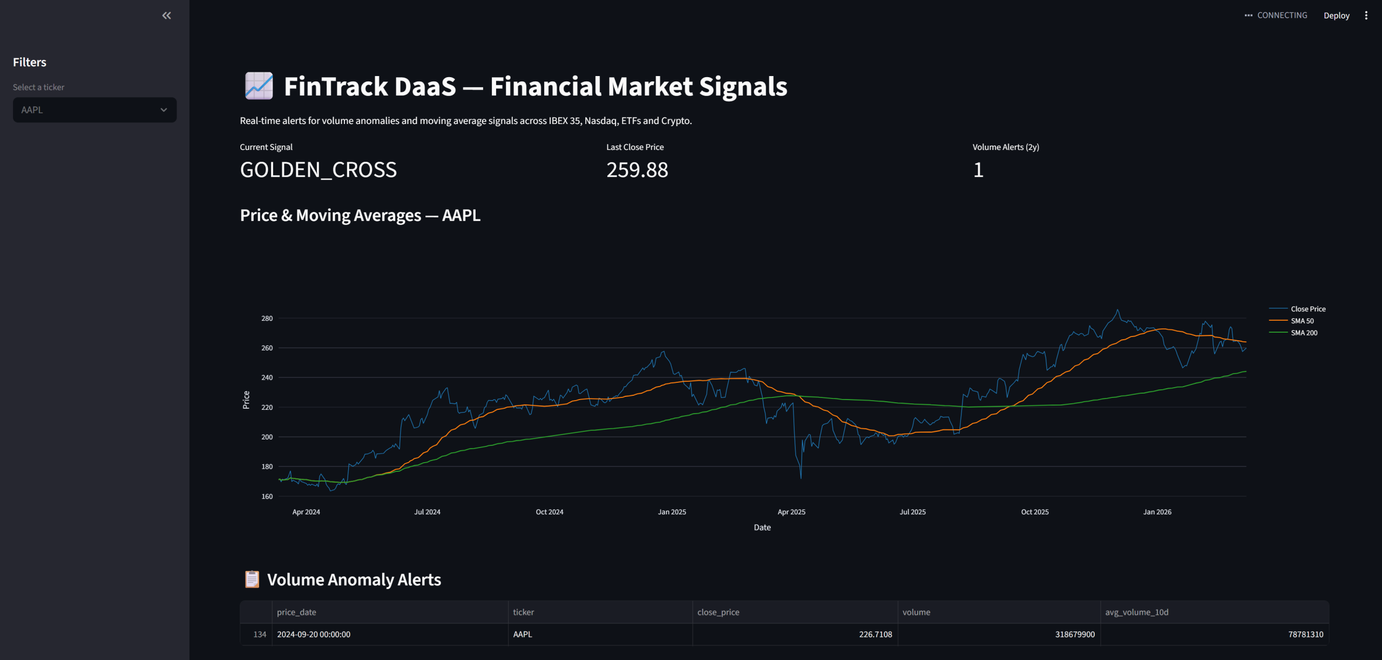Click the clipboard icon beside Volume Anomaly Alerts
Image resolution: width=1382 pixels, height=660 pixels.
252,579
